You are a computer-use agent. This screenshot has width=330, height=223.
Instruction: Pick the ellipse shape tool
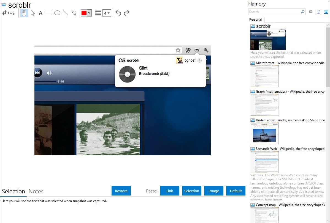click(x=57, y=13)
